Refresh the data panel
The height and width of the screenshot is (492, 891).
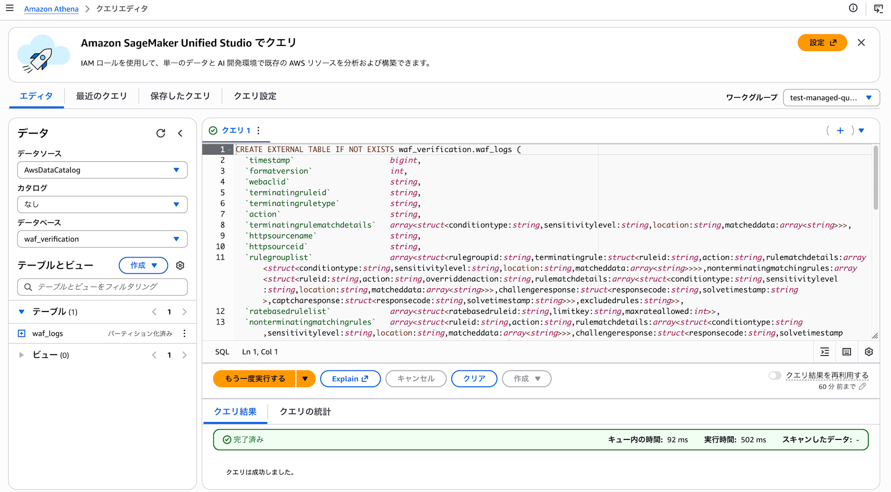coord(161,133)
